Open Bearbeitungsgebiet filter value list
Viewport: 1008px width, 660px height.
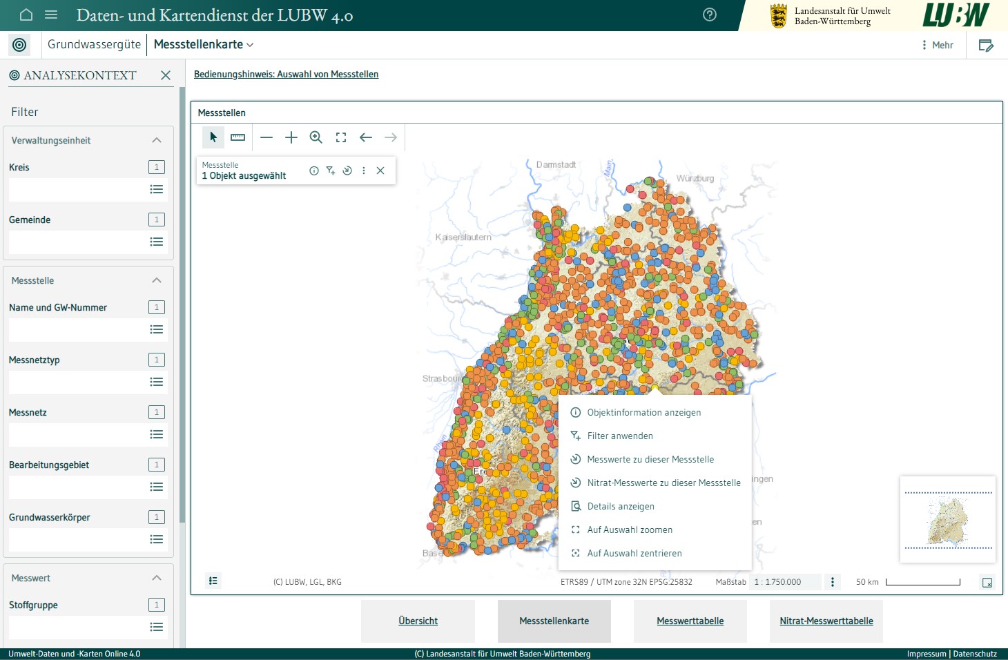pyautogui.click(x=157, y=487)
